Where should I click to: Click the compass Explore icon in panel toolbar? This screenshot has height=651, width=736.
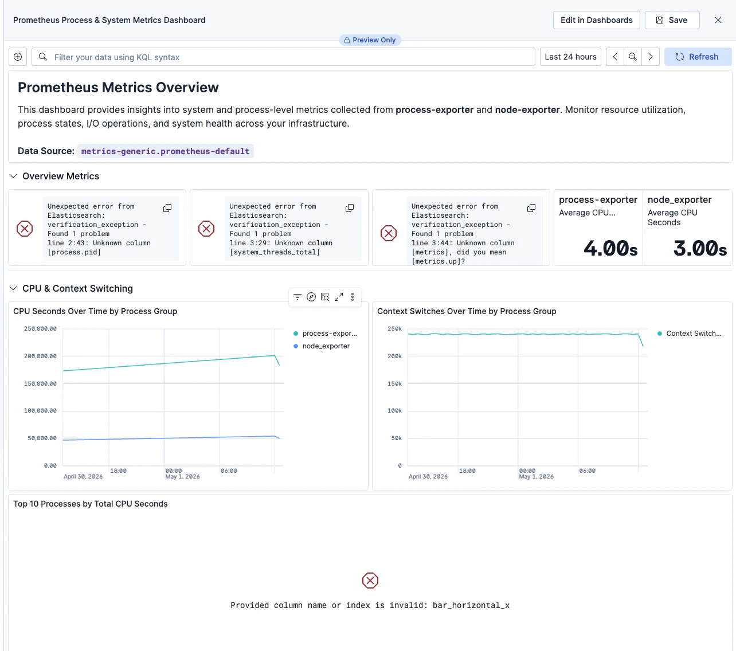click(x=311, y=297)
